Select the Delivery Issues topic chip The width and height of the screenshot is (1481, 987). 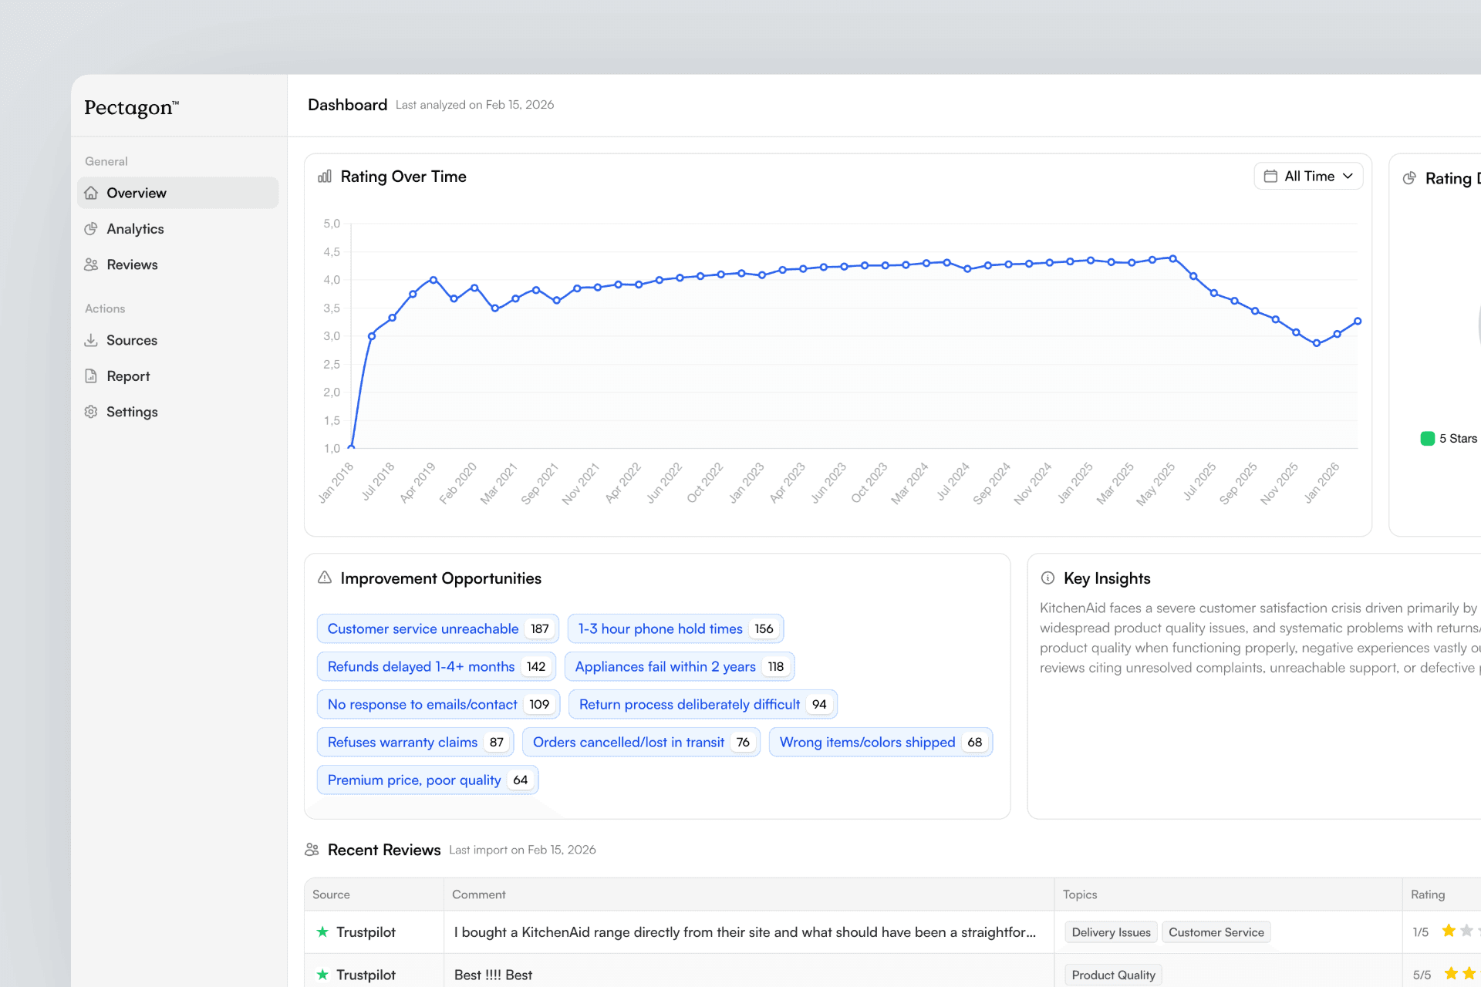coord(1111,932)
